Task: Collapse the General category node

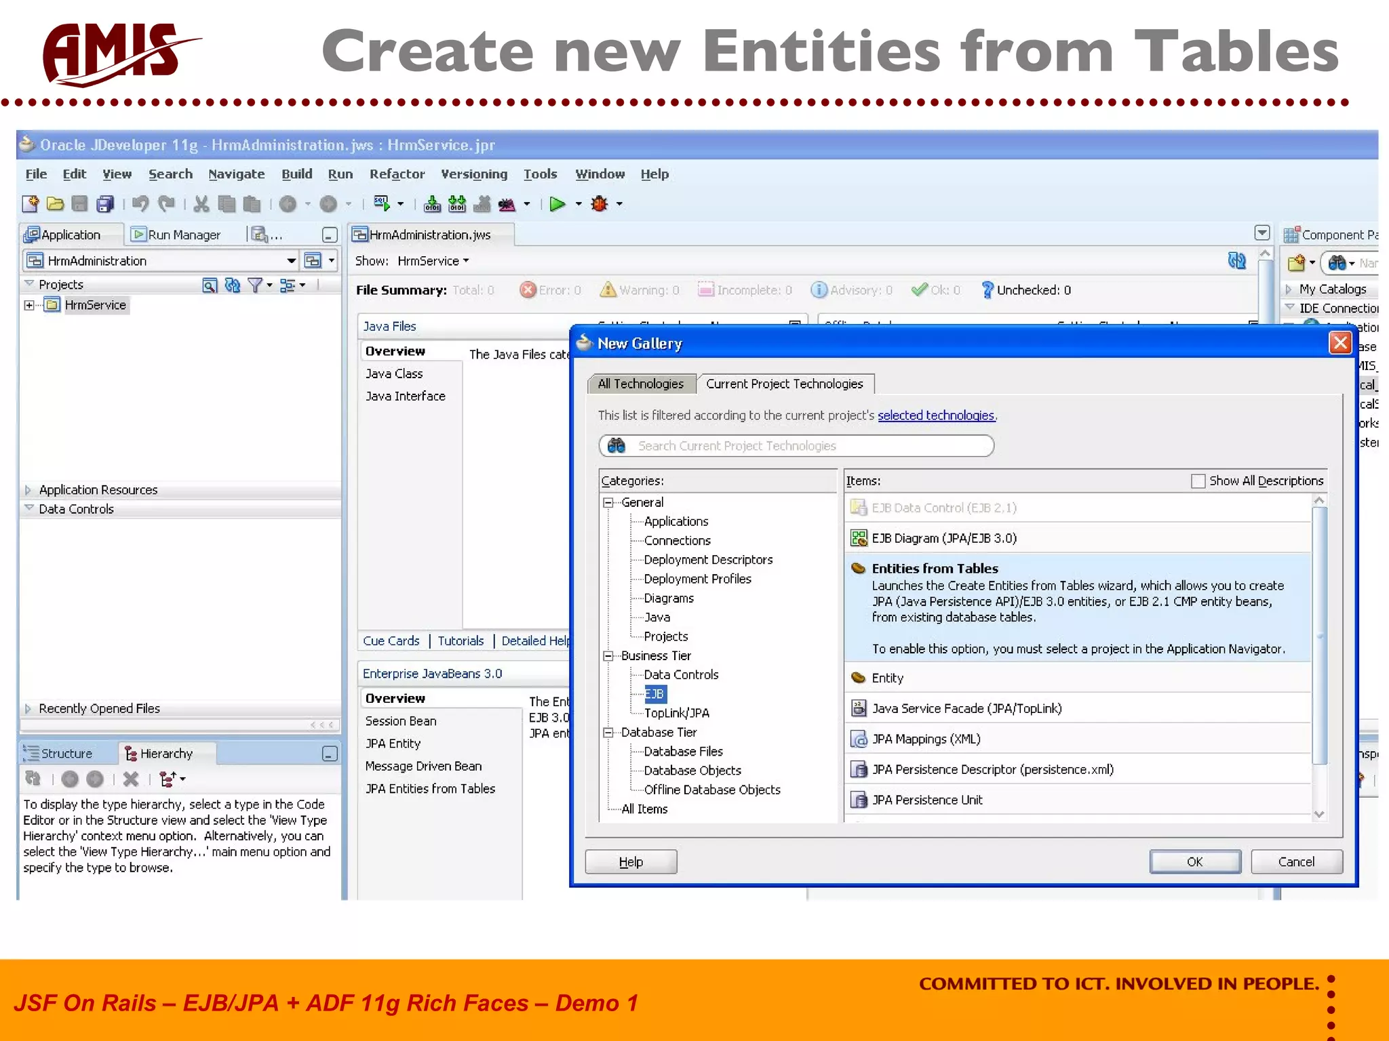Action: click(x=608, y=503)
